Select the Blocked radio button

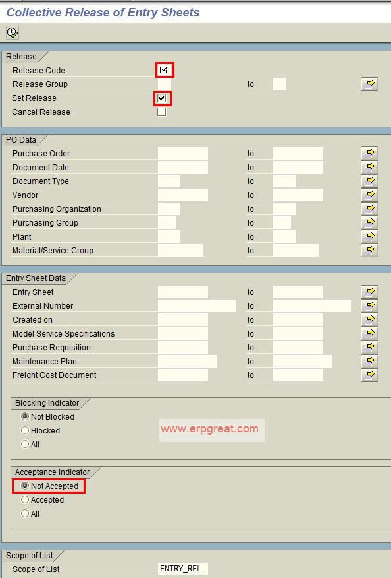24,430
